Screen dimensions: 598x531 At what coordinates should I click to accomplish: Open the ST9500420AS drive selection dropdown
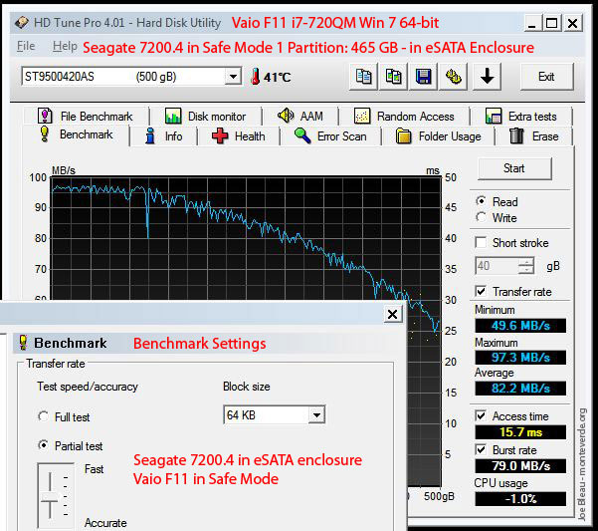232,77
